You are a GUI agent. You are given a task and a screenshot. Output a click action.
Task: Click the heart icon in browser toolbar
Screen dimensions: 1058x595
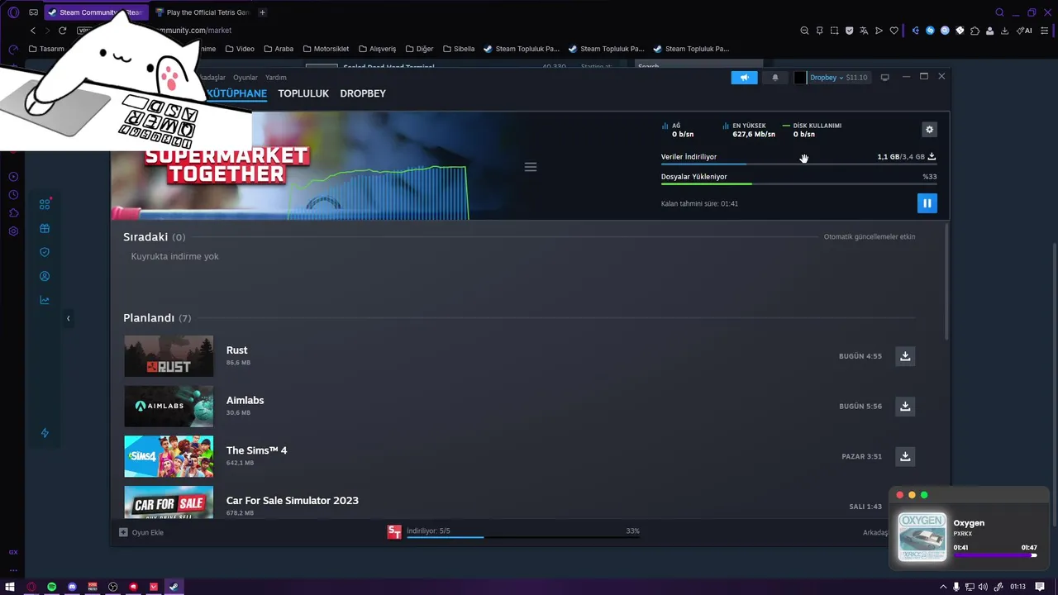point(894,31)
